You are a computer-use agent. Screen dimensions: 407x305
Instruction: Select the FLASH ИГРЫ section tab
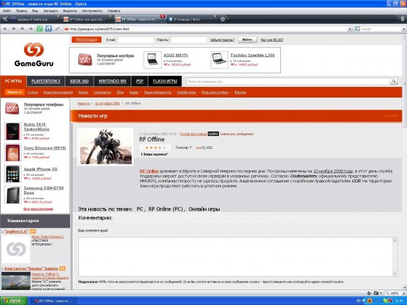165,81
